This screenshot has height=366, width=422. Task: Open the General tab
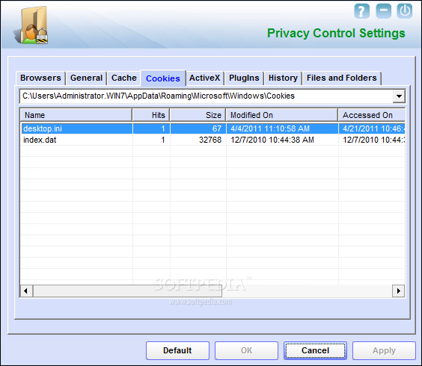(86, 78)
